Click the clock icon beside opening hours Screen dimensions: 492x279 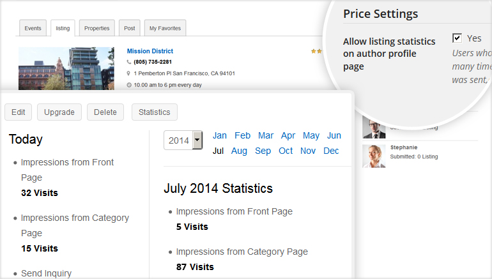[129, 85]
